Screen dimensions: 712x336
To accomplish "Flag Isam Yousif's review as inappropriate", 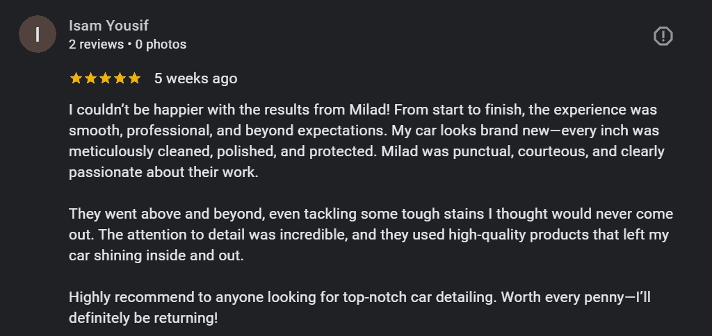I will click(x=663, y=36).
